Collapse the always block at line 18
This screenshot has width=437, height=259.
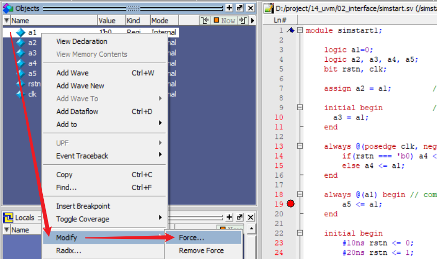(x=300, y=195)
